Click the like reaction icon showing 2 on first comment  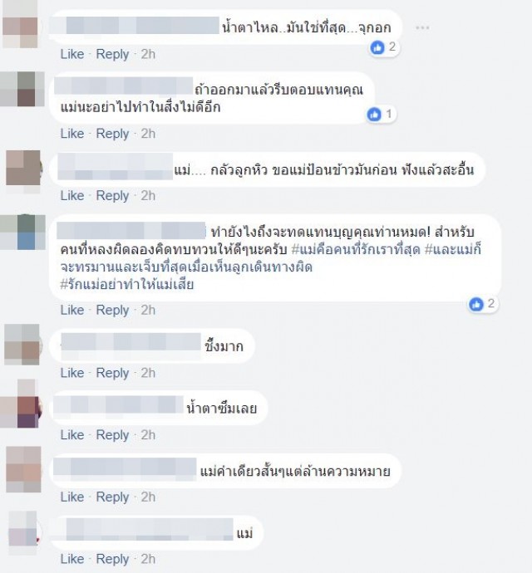click(x=377, y=47)
